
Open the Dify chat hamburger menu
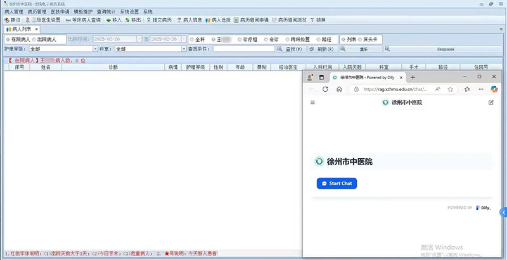point(312,102)
